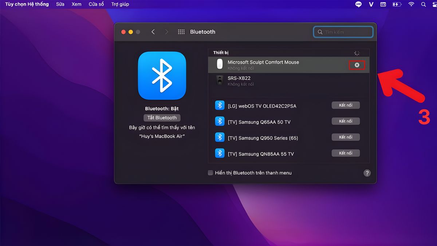This screenshot has width=437, height=246.
Task: Connect to Samsung QN85AA 55 TV
Action: (346, 153)
